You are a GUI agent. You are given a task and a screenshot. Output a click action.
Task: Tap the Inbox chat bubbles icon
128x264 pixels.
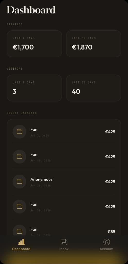click(64, 242)
